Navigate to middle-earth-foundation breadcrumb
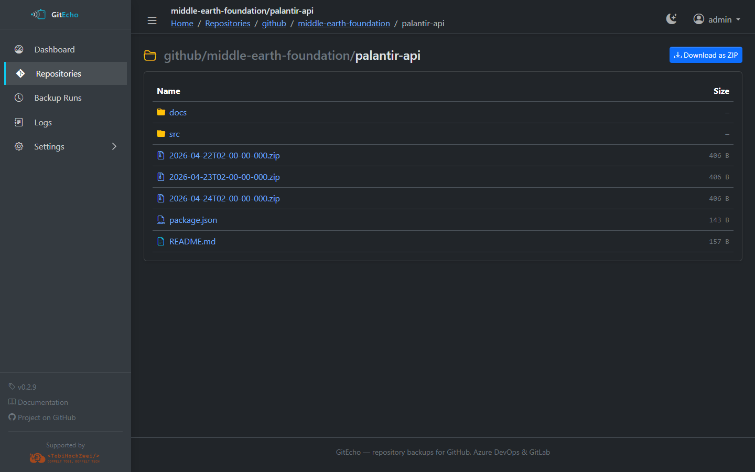The height and width of the screenshot is (472, 755). tap(343, 23)
